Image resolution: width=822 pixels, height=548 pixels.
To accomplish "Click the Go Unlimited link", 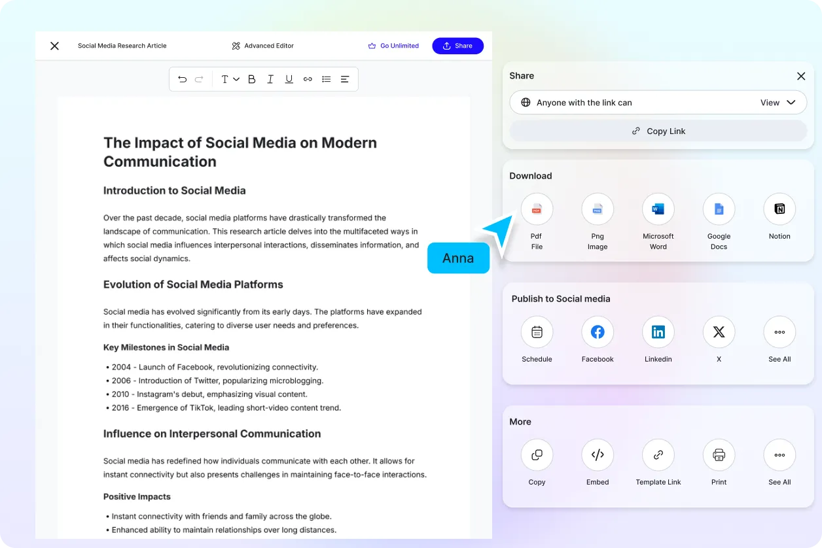I will (393, 46).
